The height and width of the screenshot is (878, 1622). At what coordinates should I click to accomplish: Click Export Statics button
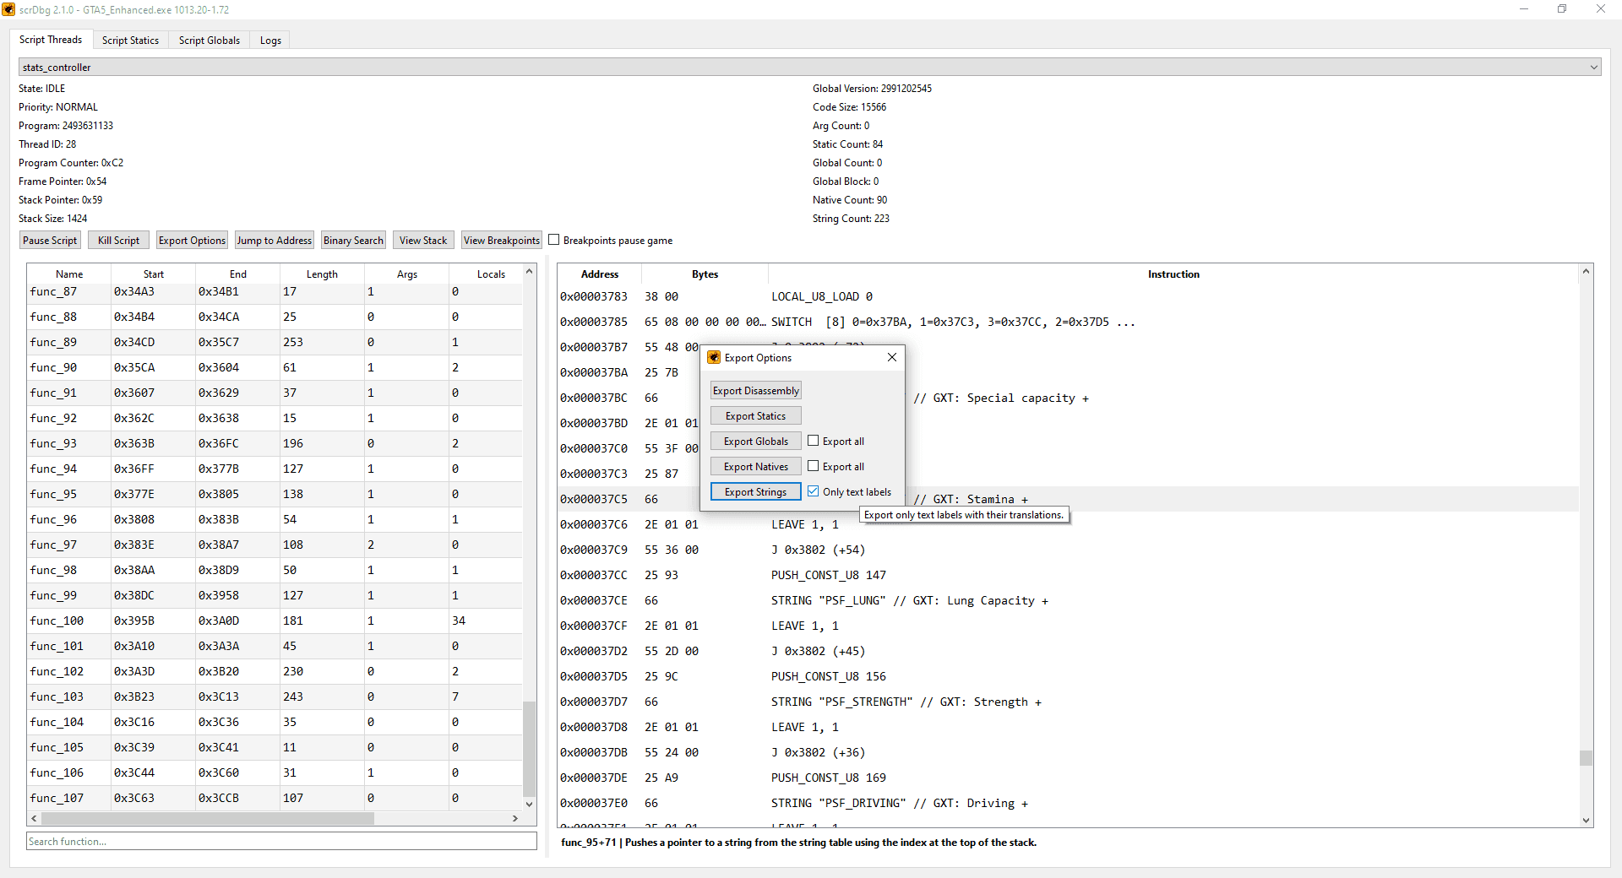point(754,415)
